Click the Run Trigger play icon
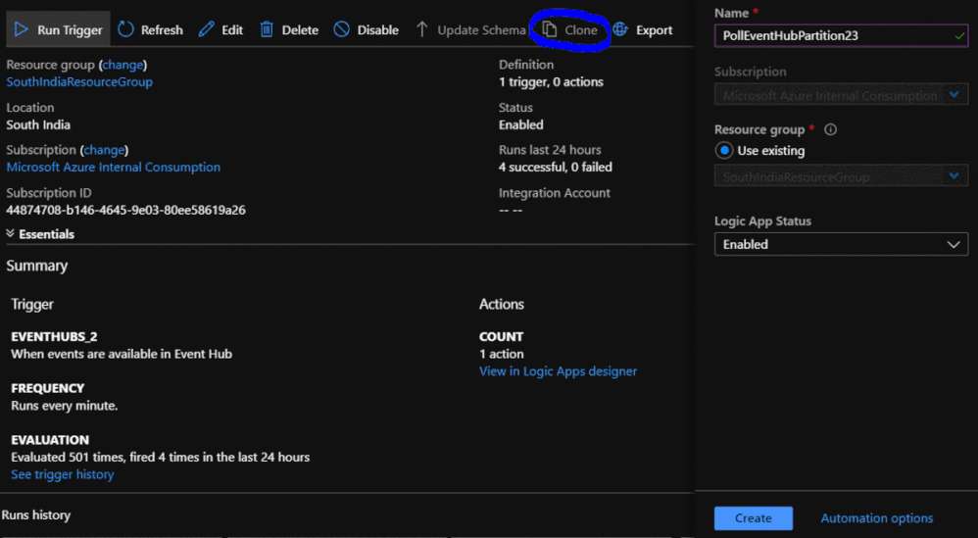This screenshot has width=978, height=538. click(22, 29)
